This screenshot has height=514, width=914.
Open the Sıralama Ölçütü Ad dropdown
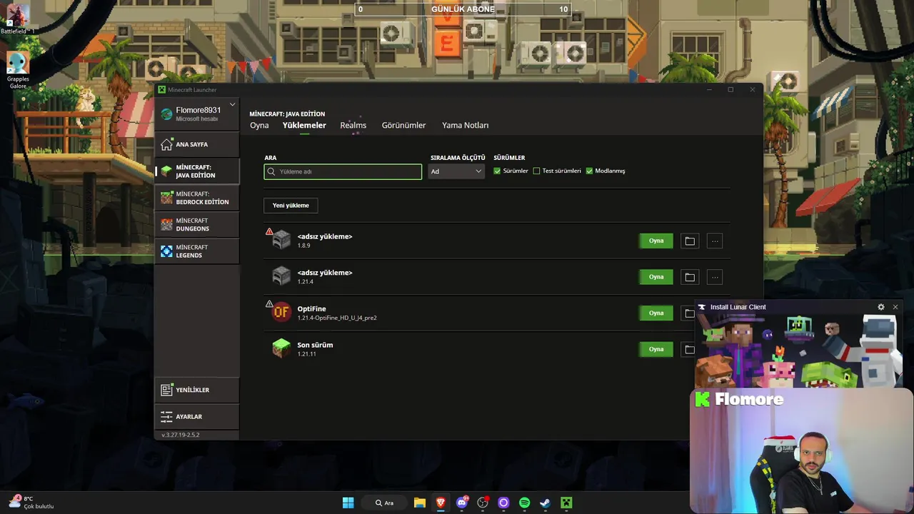click(456, 171)
